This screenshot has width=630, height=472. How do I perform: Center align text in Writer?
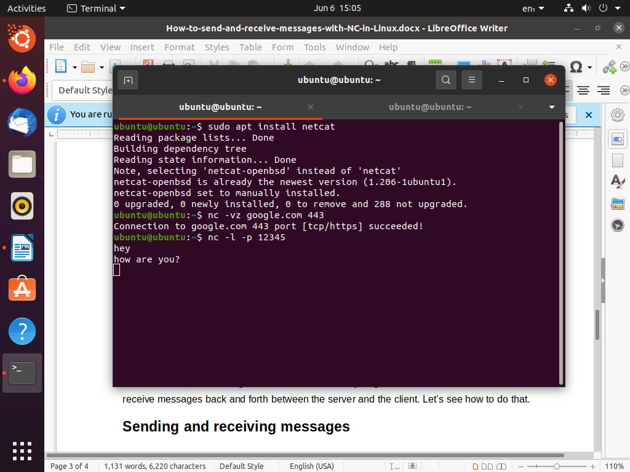pyautogui.click(x=583, y=90)
